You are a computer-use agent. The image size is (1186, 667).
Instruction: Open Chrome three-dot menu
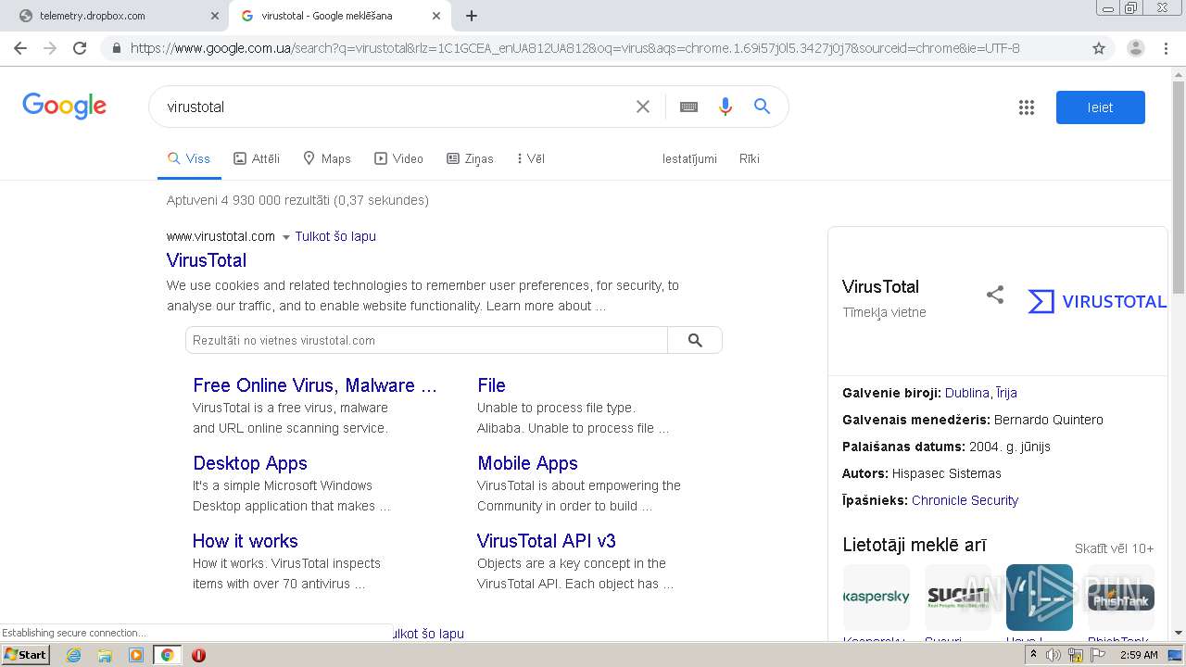pos(1166,48)
